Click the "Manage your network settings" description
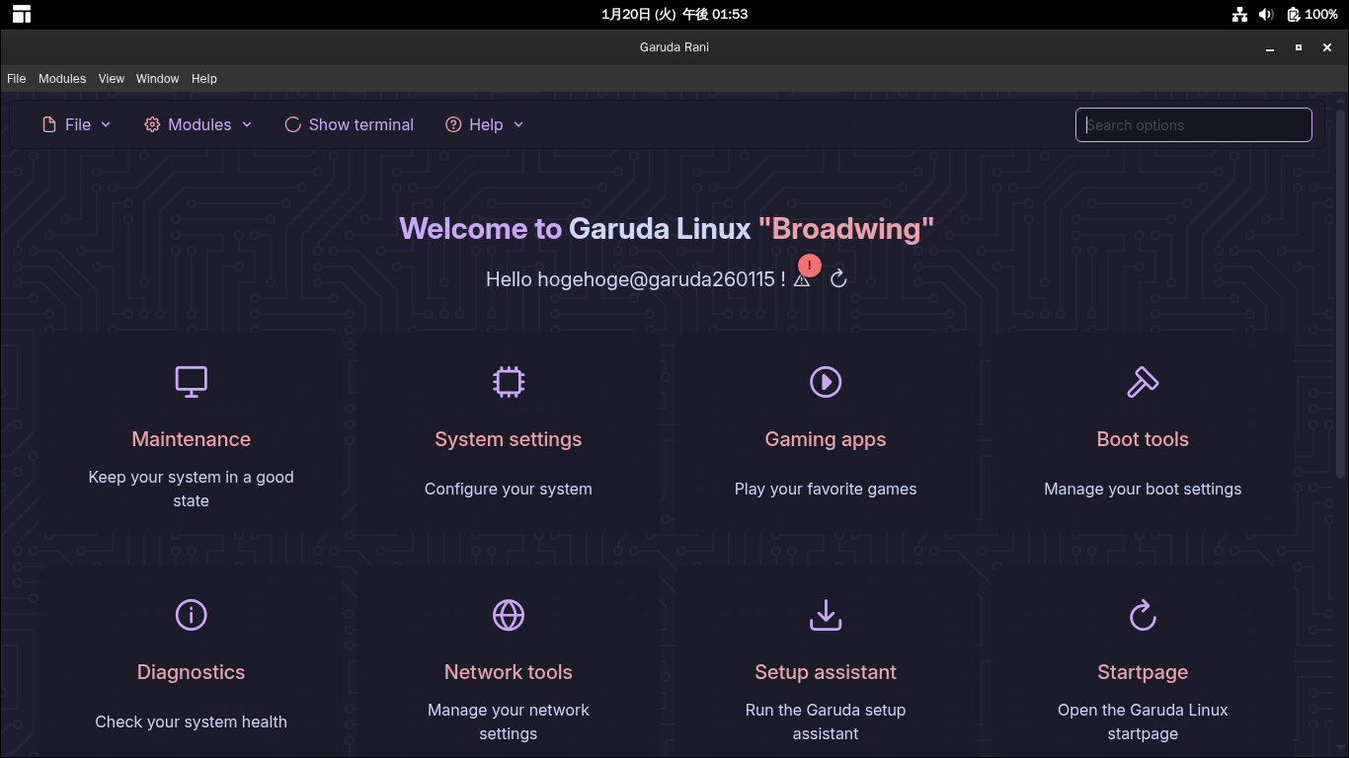1349x758 pixels. coord(509,721)
